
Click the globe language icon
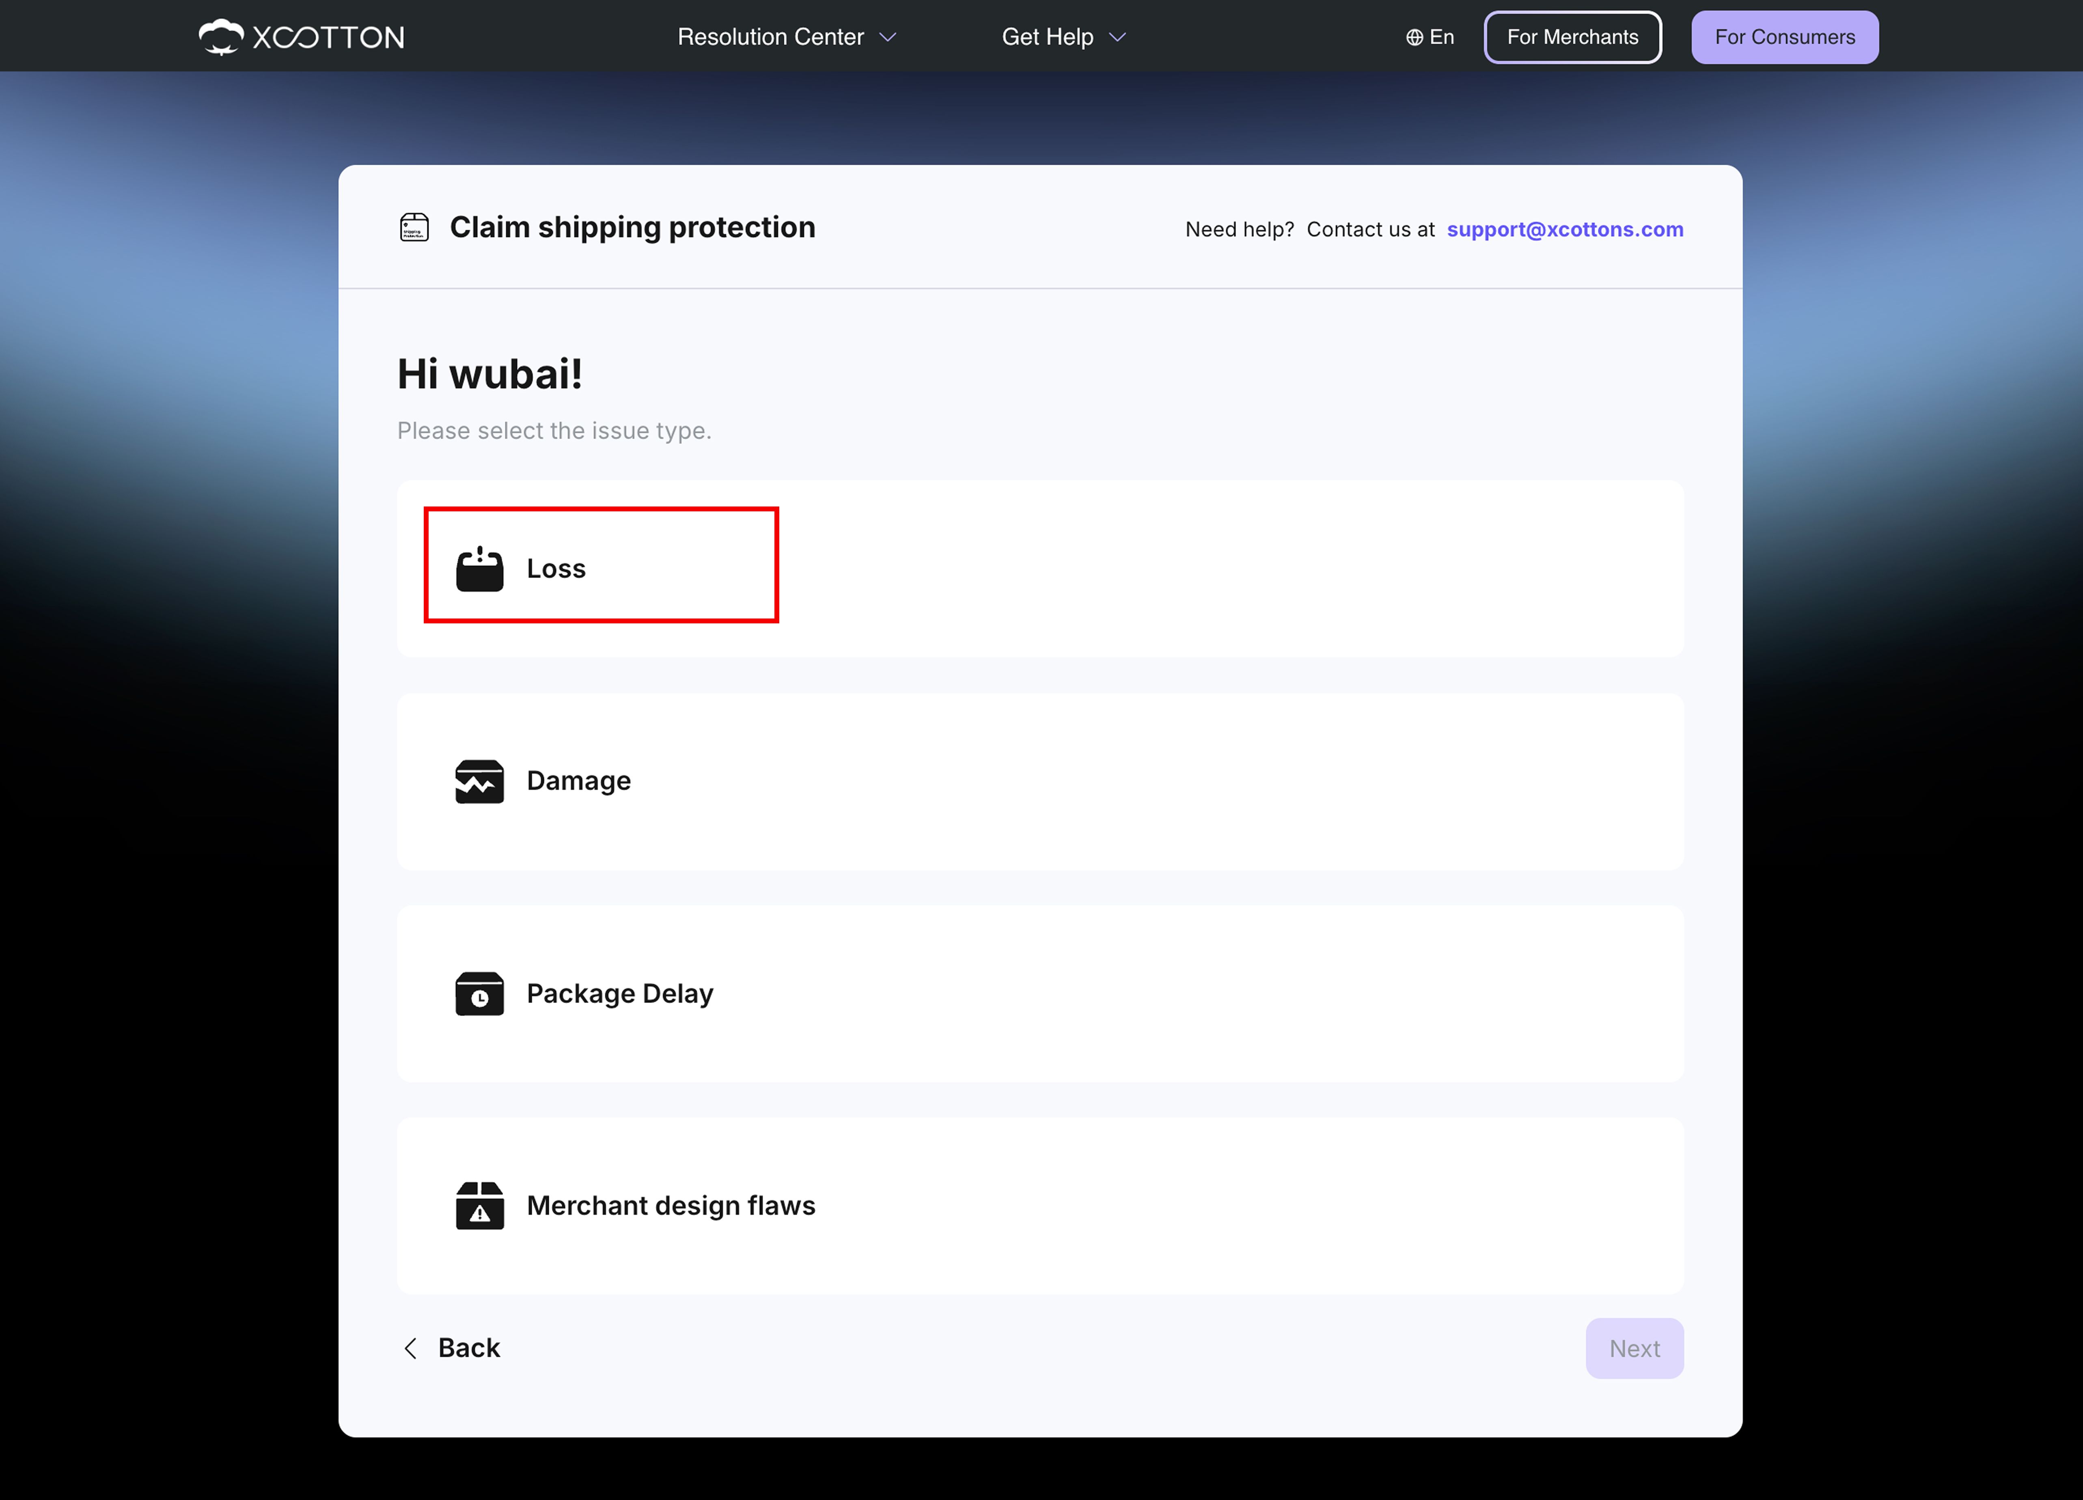[1415, 38]
